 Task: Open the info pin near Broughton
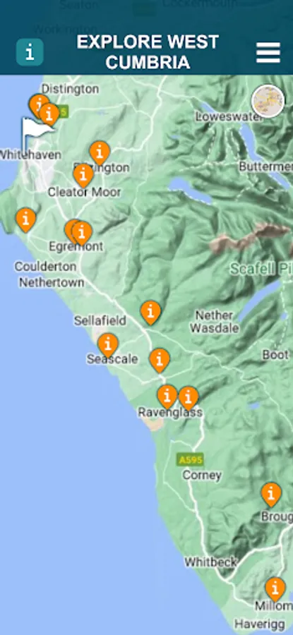271,495
